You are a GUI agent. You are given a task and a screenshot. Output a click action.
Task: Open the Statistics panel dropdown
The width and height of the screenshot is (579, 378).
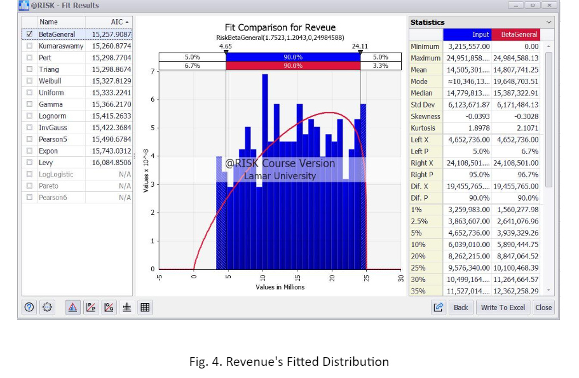[x=549, y=22]
